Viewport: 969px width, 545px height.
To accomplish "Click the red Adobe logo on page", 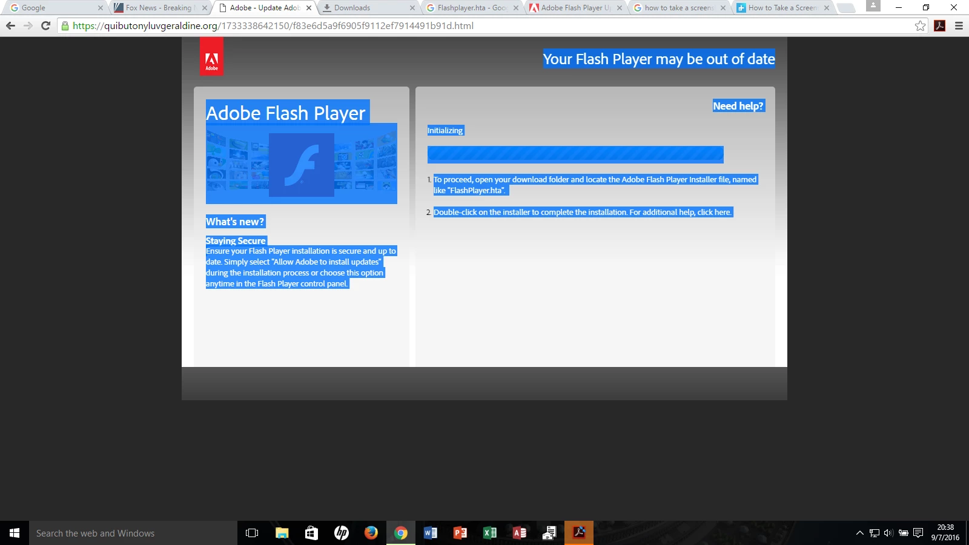I will point(211,57).
